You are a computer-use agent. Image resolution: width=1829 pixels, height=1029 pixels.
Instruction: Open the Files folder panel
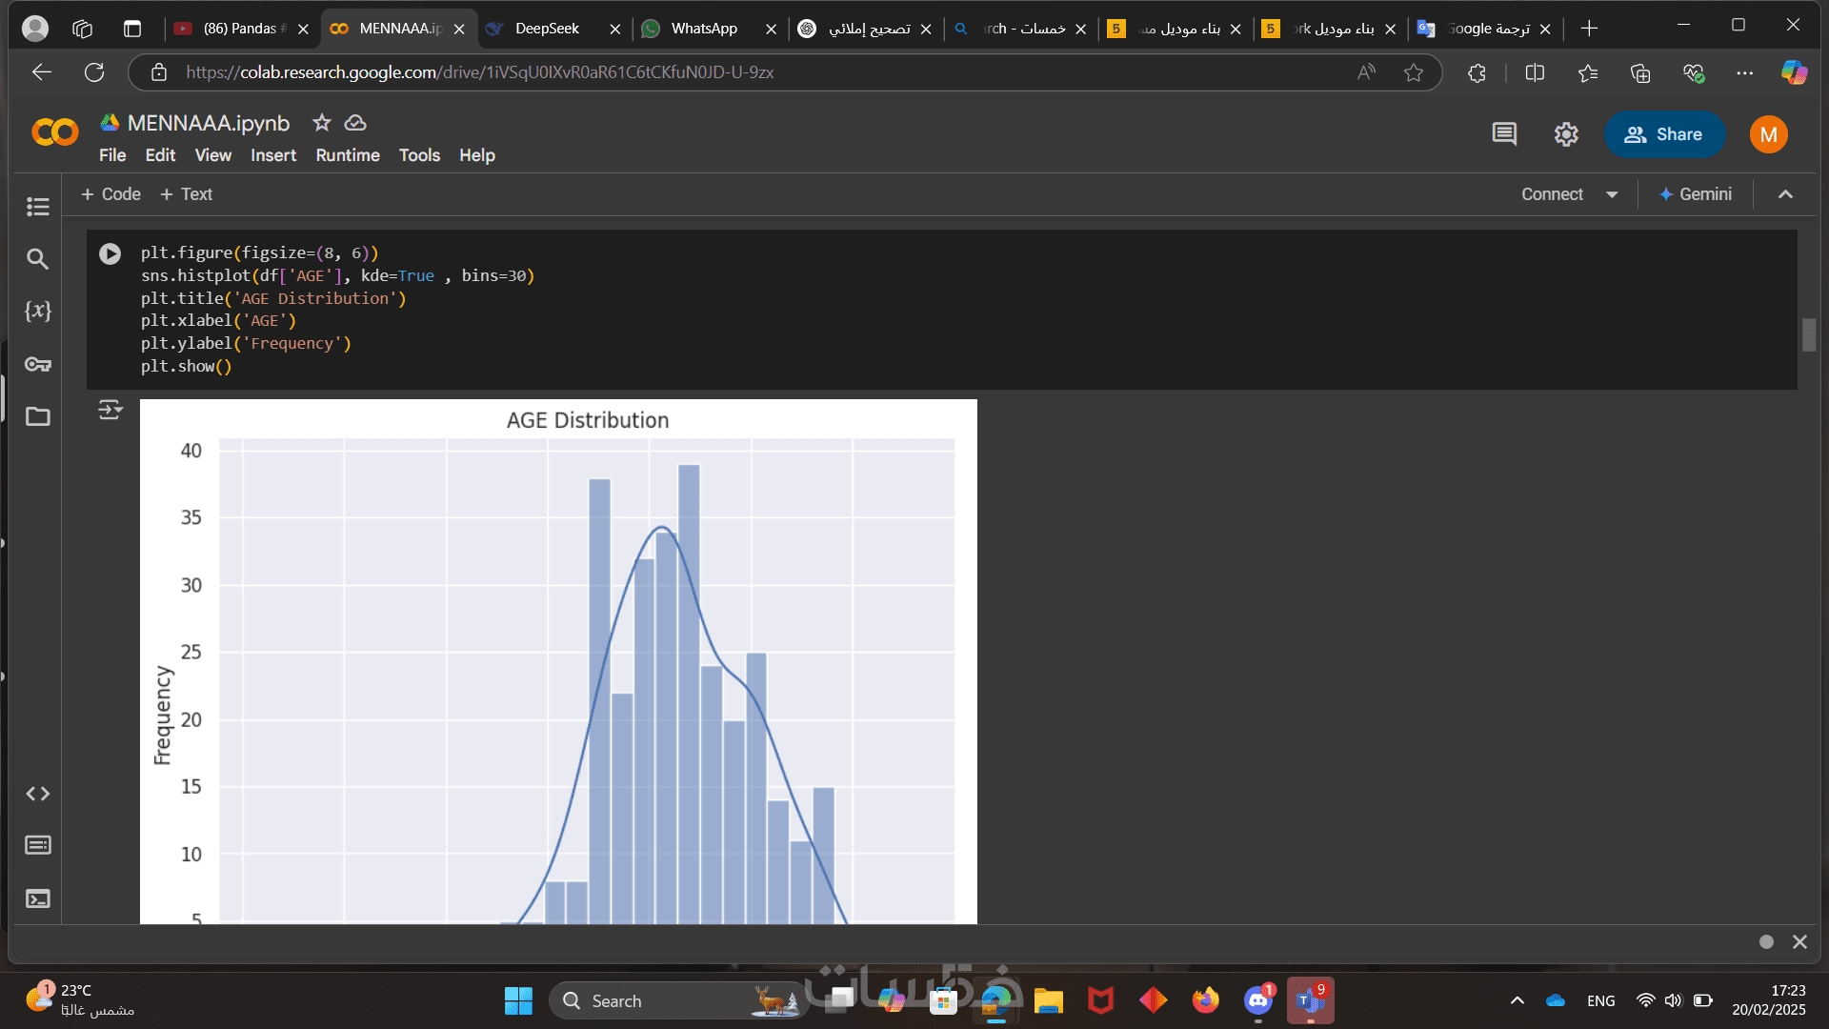(x=38, y=416)
